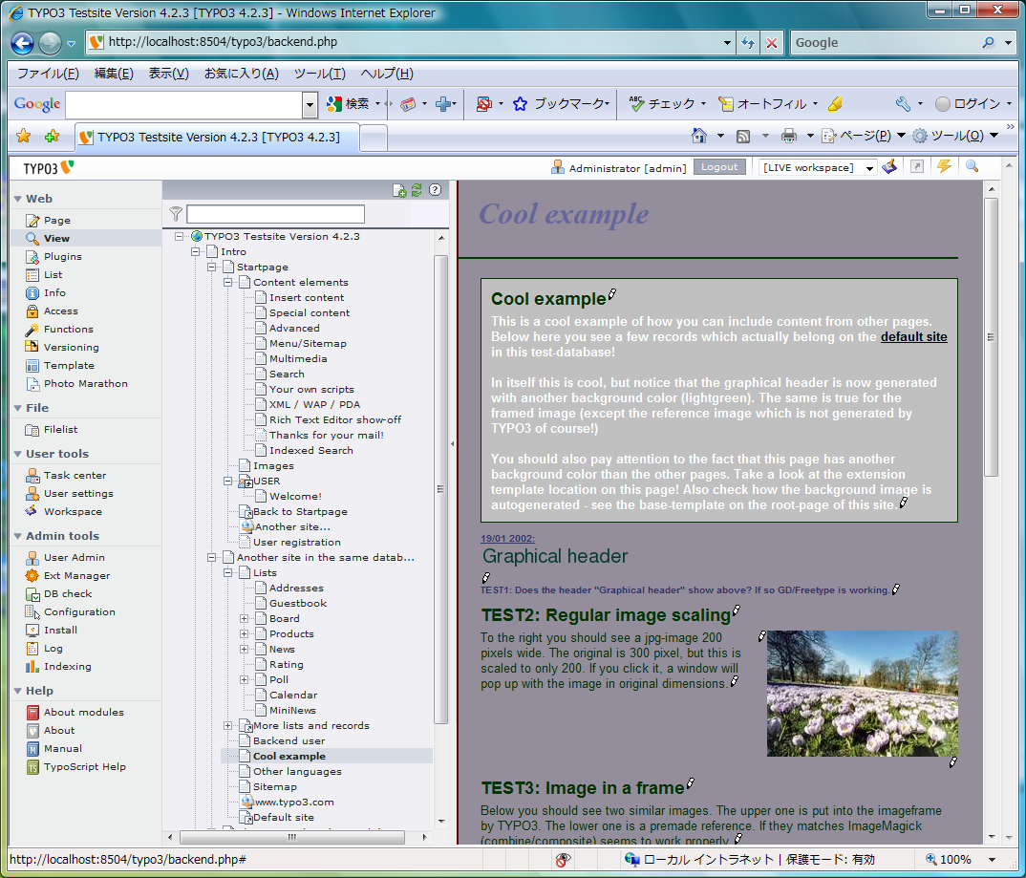Screen dimensions: 1026x878
Task: Click the Logout button
Action: click(719, 167)
